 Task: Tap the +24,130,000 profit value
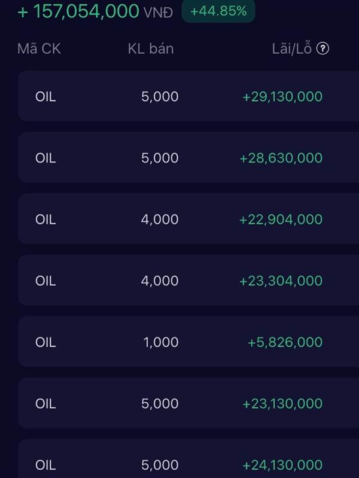[282, 465]
